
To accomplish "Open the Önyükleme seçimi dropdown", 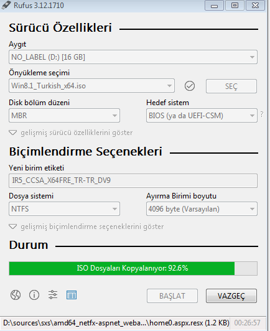I will pos(91,86).
